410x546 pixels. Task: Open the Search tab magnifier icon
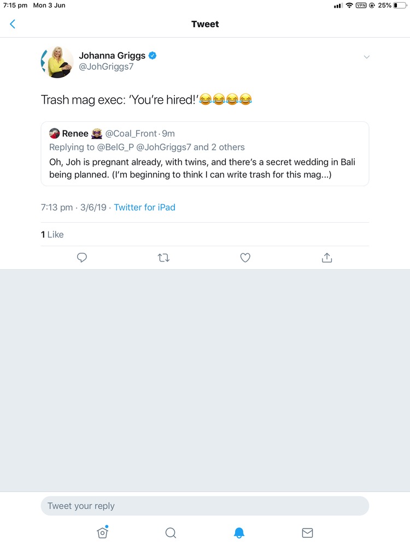click(171, 532)
